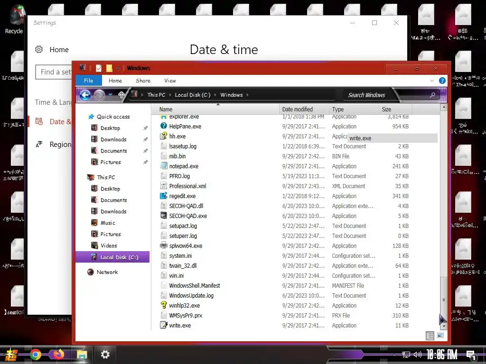Select Local Disk (C:) breadcrumb

(x=193, y=95)
